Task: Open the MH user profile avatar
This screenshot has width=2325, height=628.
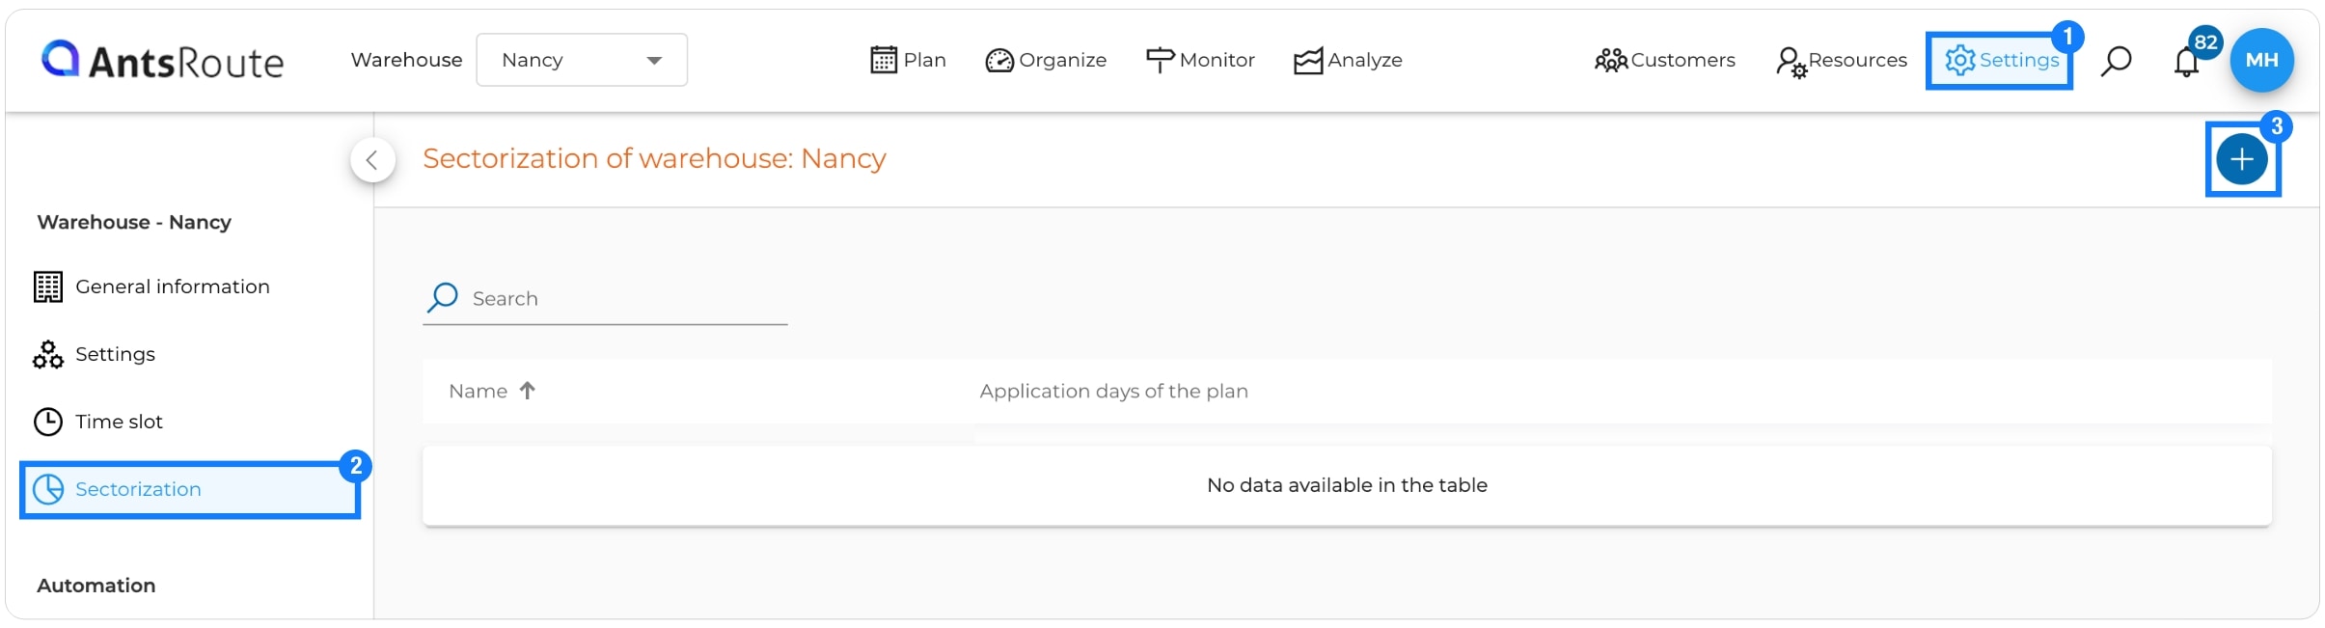Action: 2261,60
